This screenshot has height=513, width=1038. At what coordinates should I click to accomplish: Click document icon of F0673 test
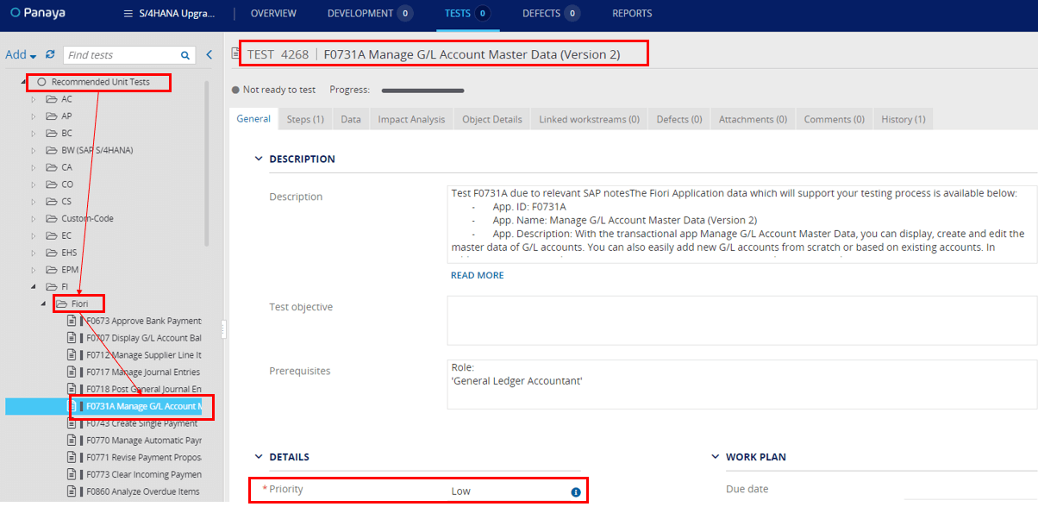[72, 321]
